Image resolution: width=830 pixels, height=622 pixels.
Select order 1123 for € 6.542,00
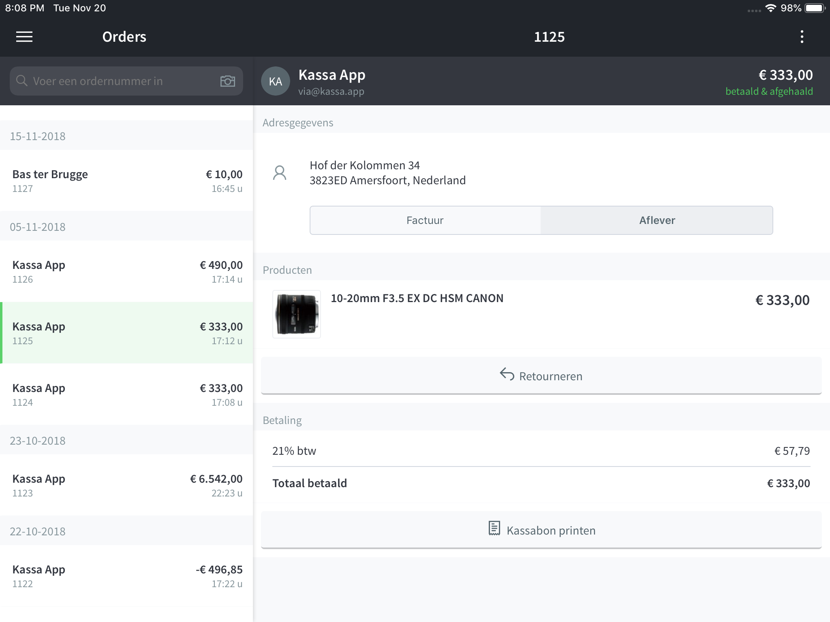click(126, 485)
